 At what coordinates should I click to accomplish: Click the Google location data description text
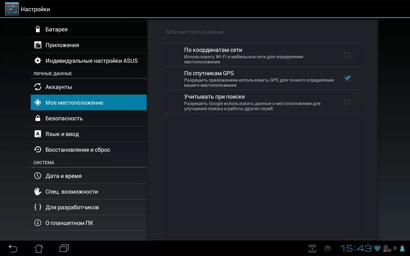pyautogui.click(x=252, y=106)
